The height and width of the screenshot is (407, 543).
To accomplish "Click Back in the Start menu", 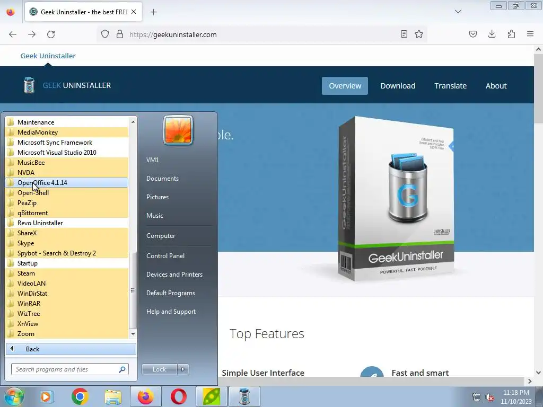I will point(71,349).
